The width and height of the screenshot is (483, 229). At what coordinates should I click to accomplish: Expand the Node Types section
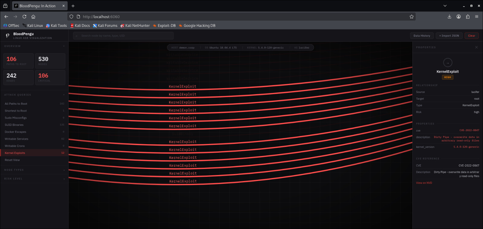(x=64, y=170)
